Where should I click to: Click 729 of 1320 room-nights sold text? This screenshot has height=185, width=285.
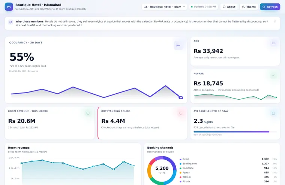(27, 66)
